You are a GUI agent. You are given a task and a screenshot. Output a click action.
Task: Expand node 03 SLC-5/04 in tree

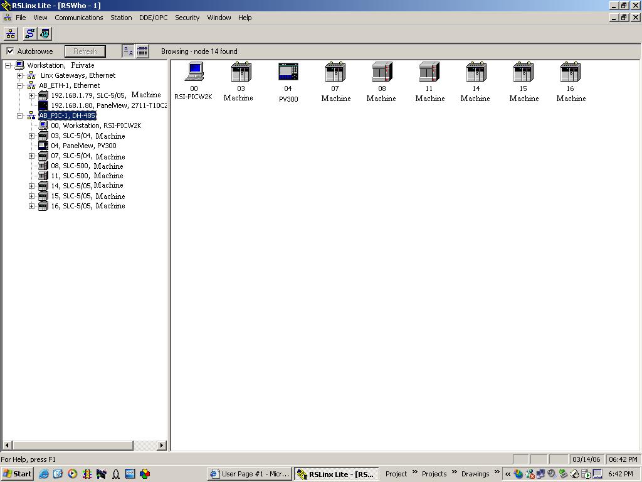click(31, 136)
